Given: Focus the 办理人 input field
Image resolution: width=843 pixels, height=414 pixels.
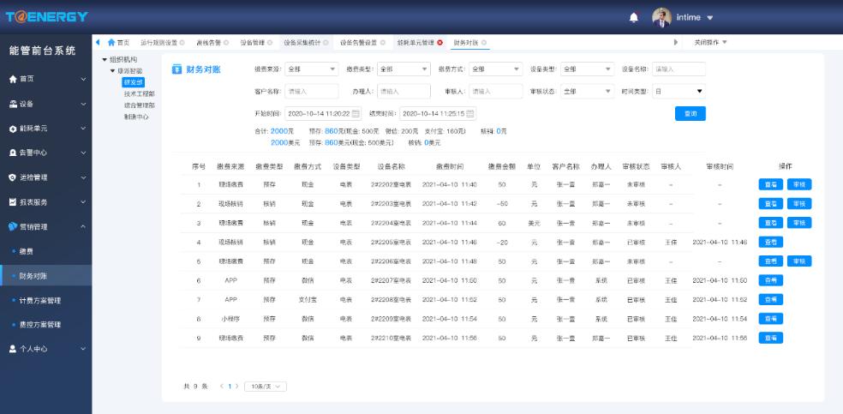Looking at the screenshot, I should (x=404, y=92).
